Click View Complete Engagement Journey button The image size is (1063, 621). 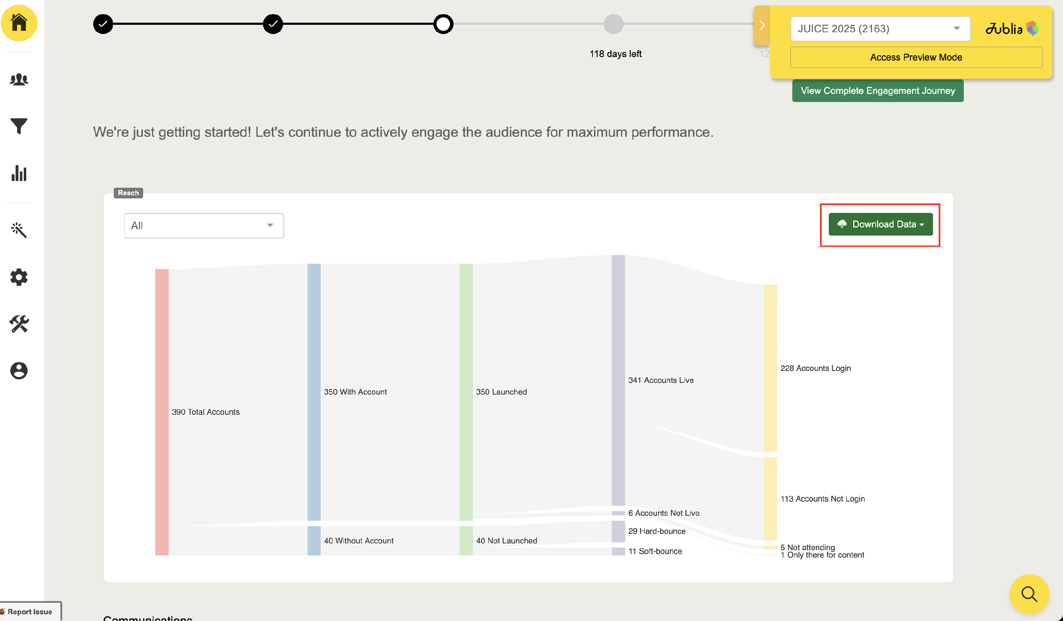coord(877,91)
